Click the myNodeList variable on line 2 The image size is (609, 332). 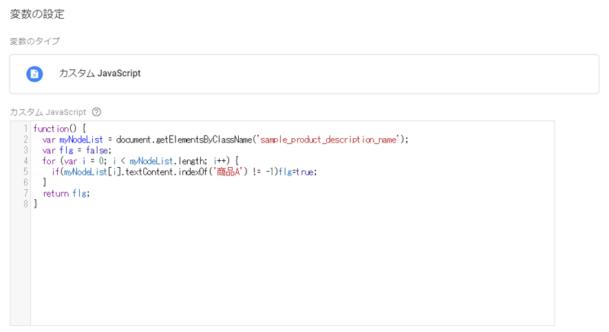[81, 140]
